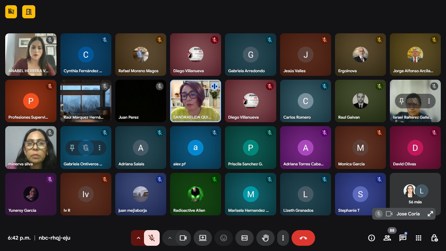Open options menu on Gabriela Ontiveros tile

100,148
